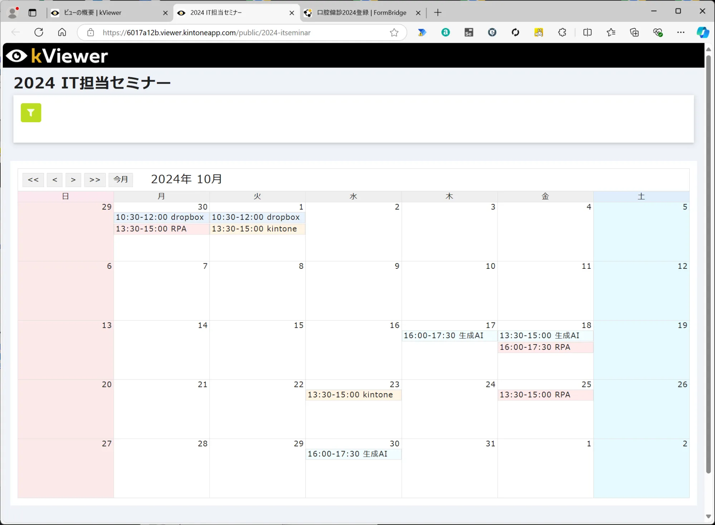
Task: Open the Extensions puzzle icon
Action: (562, 33)
